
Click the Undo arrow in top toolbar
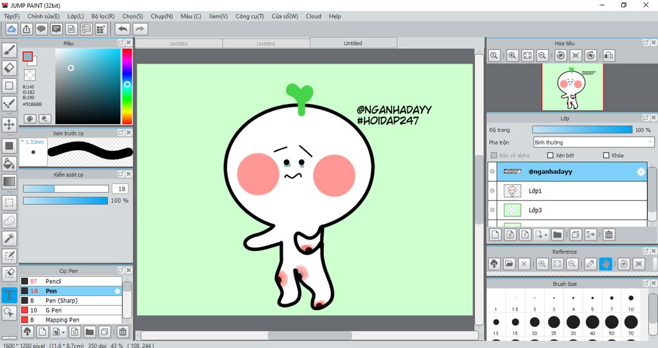click(x=122, y=29)
